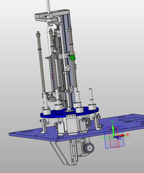
Task: Select the green Y axis label
Action: click(x=112, y=122)
